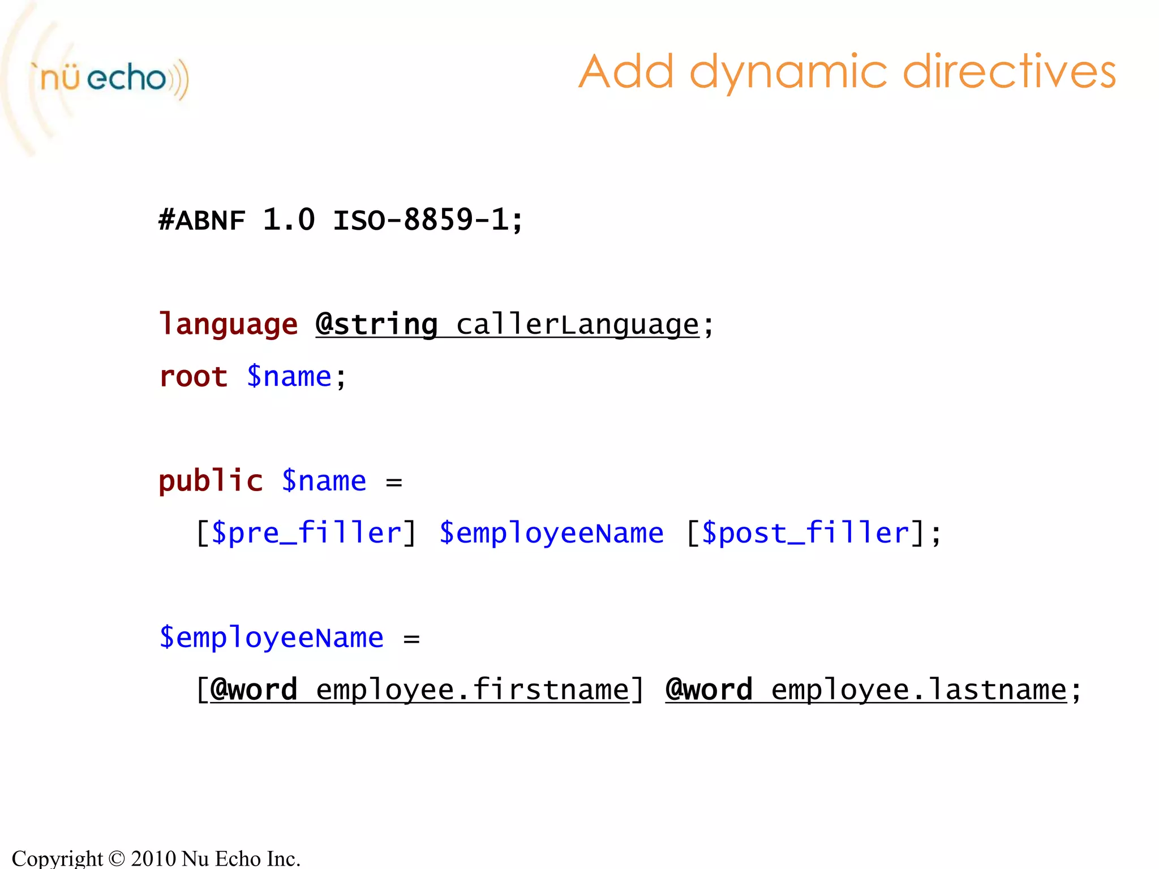Click the sound wave arcs beside 'echo'
Screen dimensions: 1159x869
(x=180, y=79)
